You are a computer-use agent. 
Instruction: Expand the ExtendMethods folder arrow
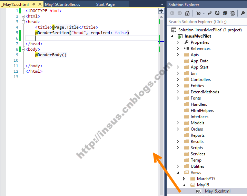178,92
